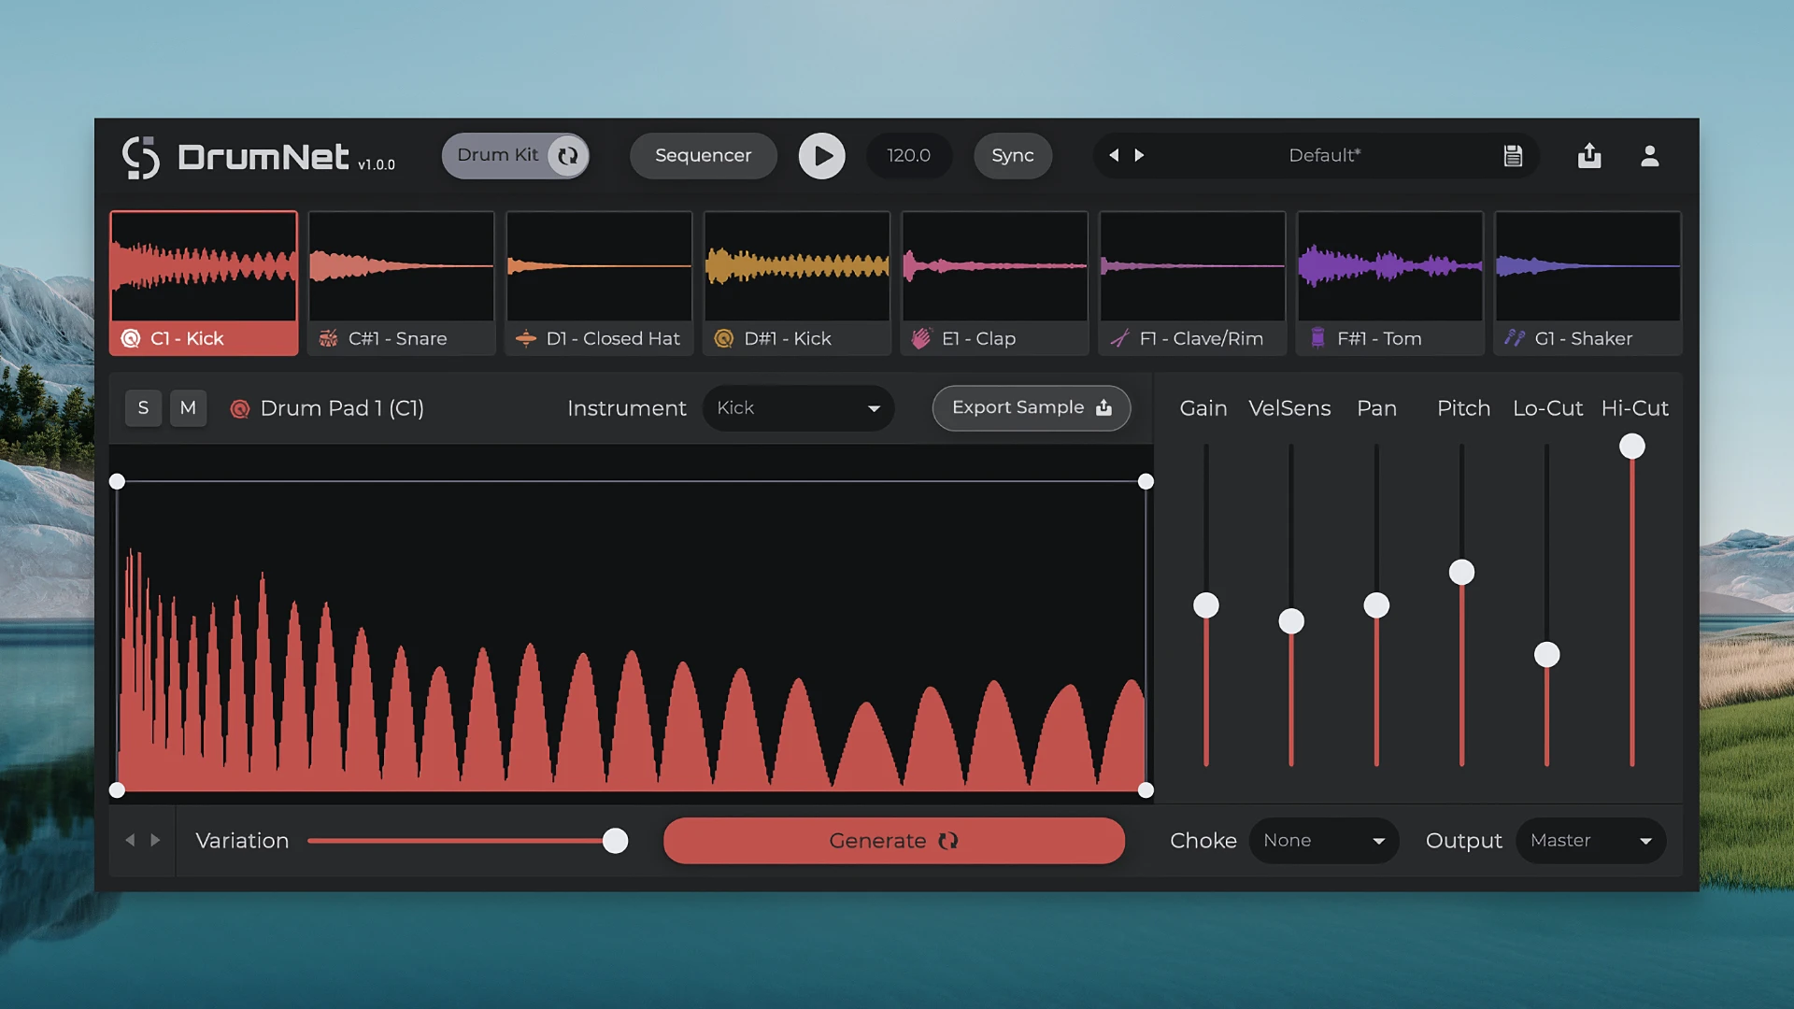Screen dimensions: 1794x1009
Task: Click the Pitch slider handle
Action: click(x=1461, y=572)
